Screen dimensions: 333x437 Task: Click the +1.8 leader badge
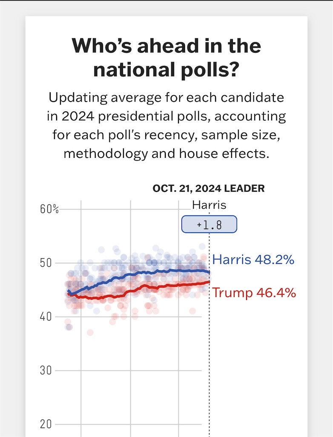click(209, 224)
